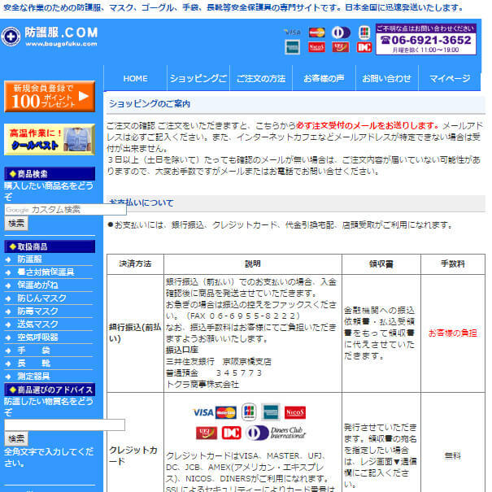This screenshot has width=492, height=492.
Task: Click the DC logo in the credit card row
Action: pyautogui.click(x=231, y=433)
